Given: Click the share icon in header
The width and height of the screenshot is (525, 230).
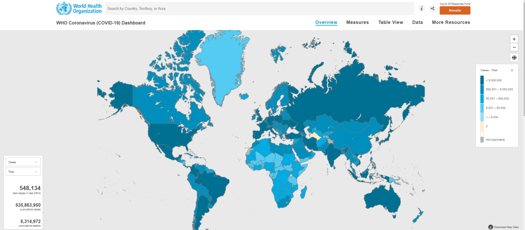Looking at the screenshot, I should click(432, 9).
